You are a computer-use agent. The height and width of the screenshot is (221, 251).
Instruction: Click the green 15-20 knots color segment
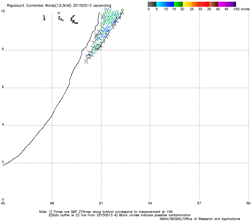178,4
